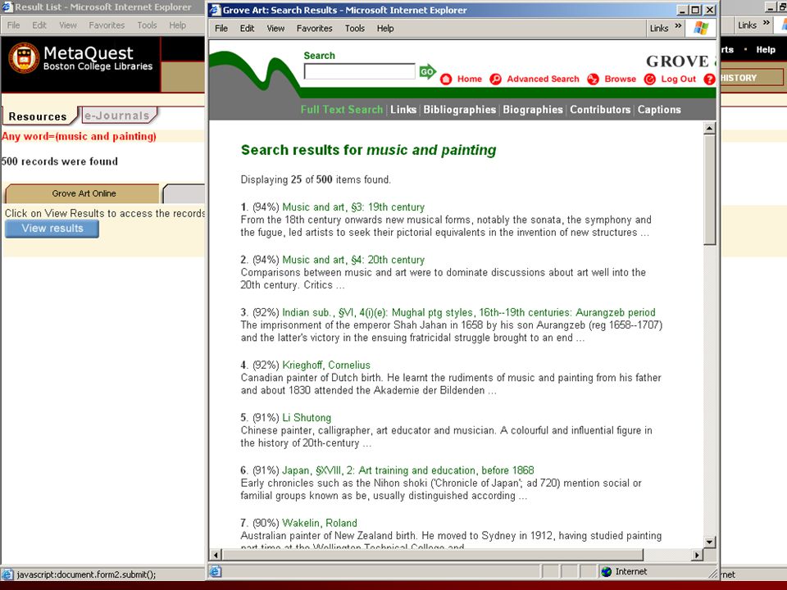
Task: Click the red Log Out icon
Action: tap(649, 79)
